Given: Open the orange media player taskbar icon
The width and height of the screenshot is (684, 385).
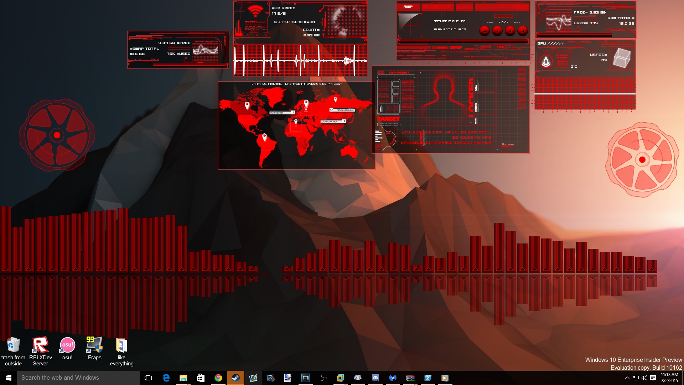Looking at the screenshot, I should [445, 378].
